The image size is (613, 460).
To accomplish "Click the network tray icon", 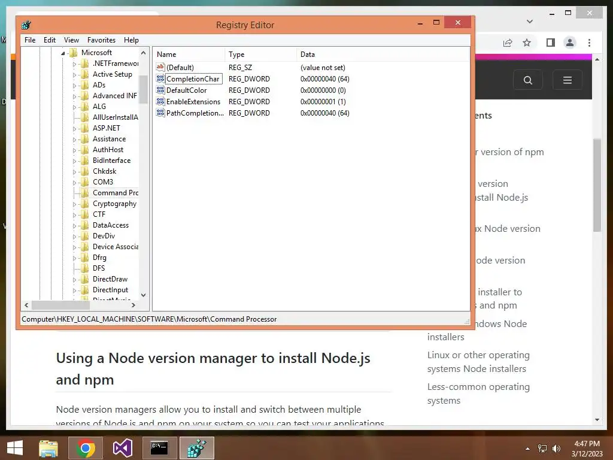I will coord(542,448).
